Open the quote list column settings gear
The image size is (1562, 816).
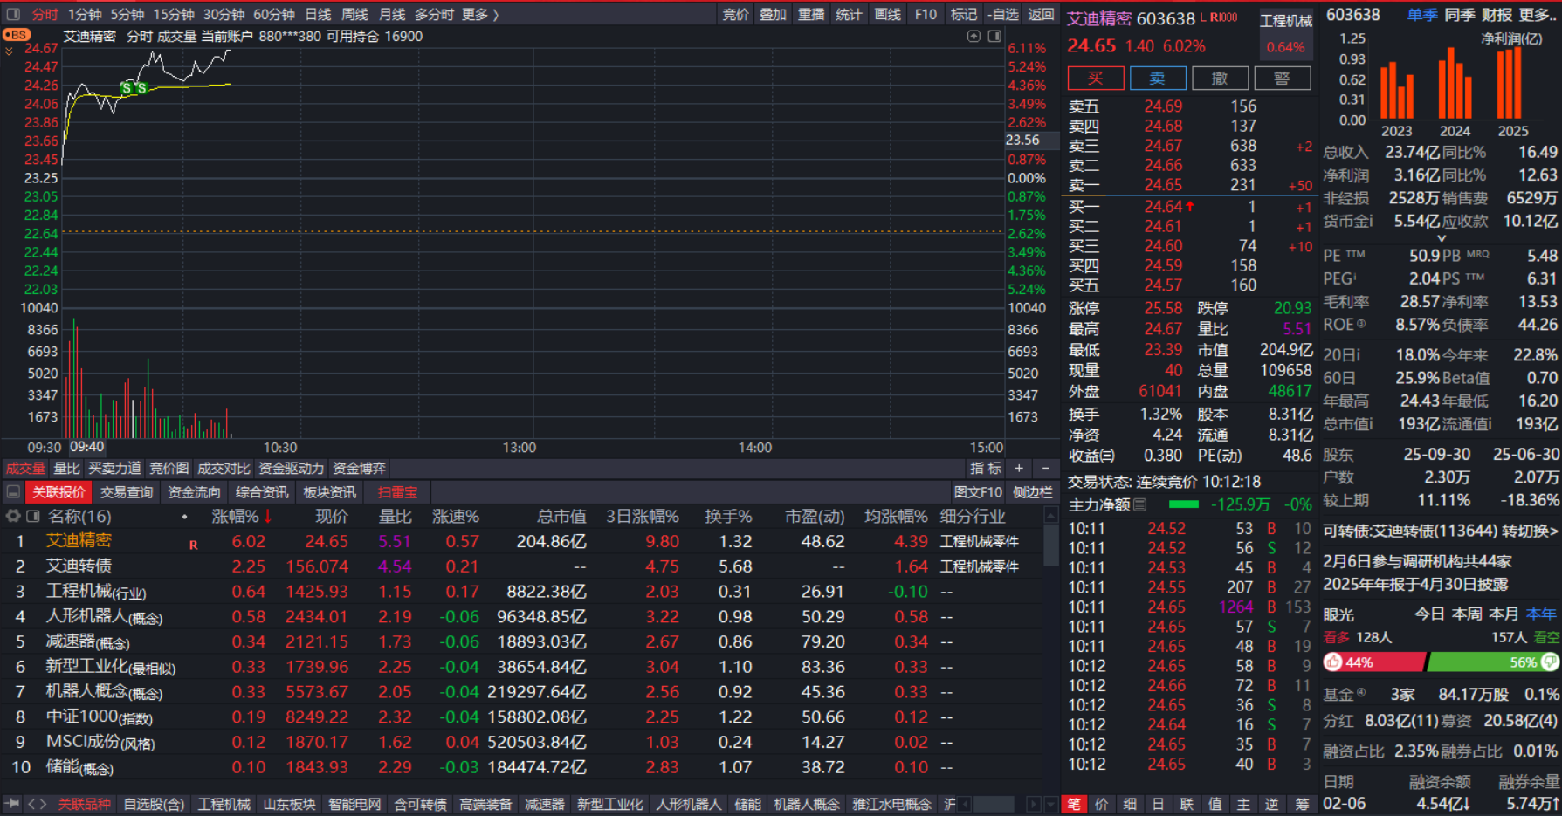[x=13, y=517]
